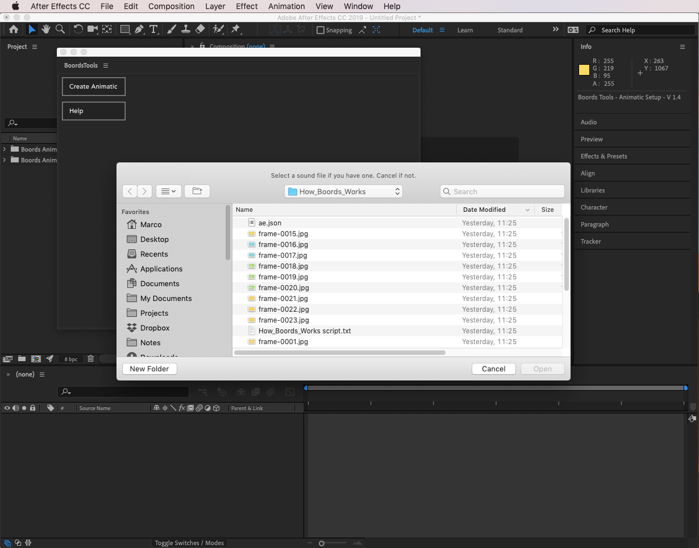Select the Clone Stamp tool

click(186, 30)
